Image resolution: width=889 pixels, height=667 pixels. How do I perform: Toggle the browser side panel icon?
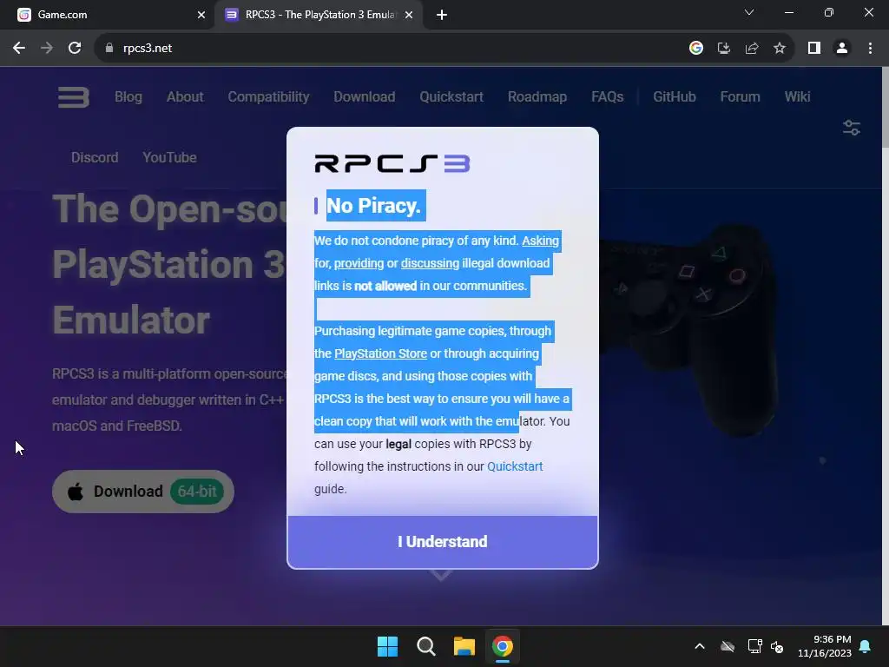click(814, 49)
